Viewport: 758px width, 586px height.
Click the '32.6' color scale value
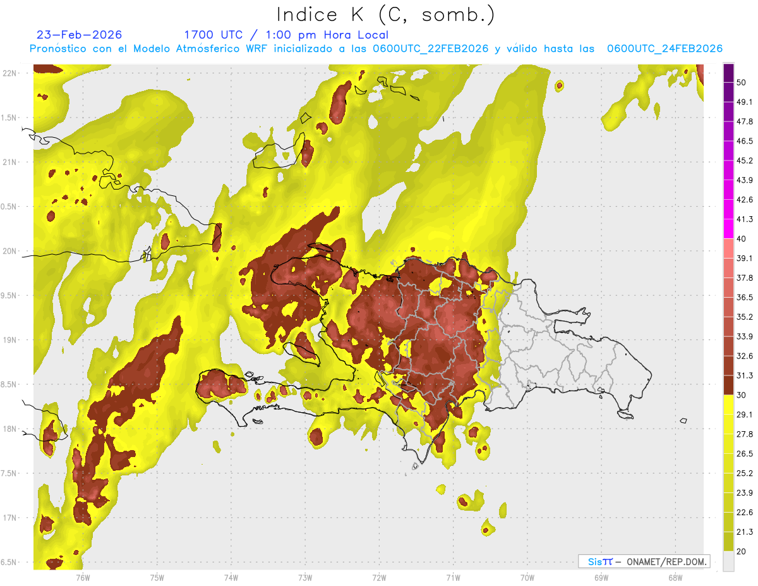(745, 356)
